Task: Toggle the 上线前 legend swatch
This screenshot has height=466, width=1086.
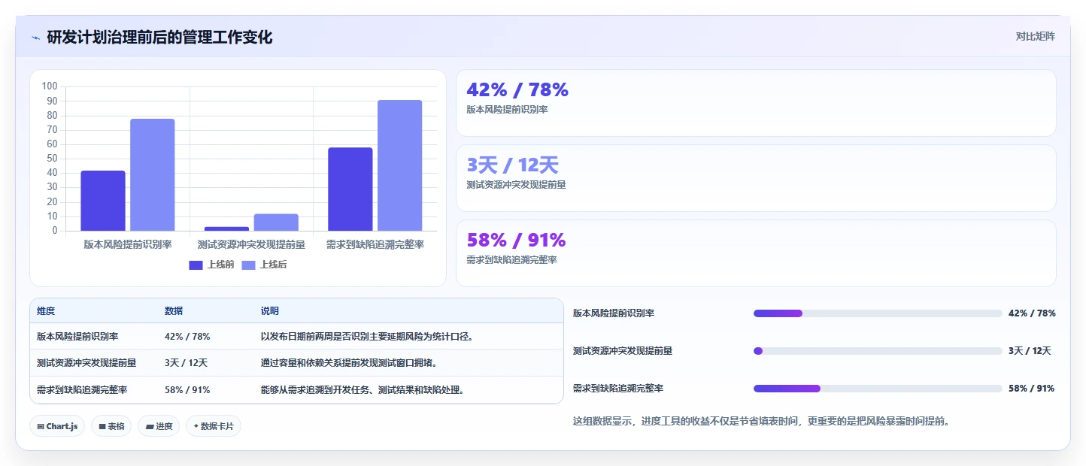Action: pos(196,265)
